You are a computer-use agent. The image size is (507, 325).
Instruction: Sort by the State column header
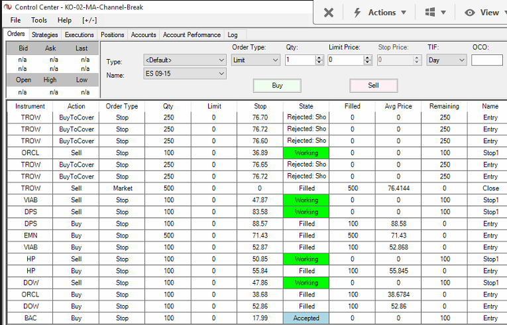pyautogui.click(x=306, y=106)
